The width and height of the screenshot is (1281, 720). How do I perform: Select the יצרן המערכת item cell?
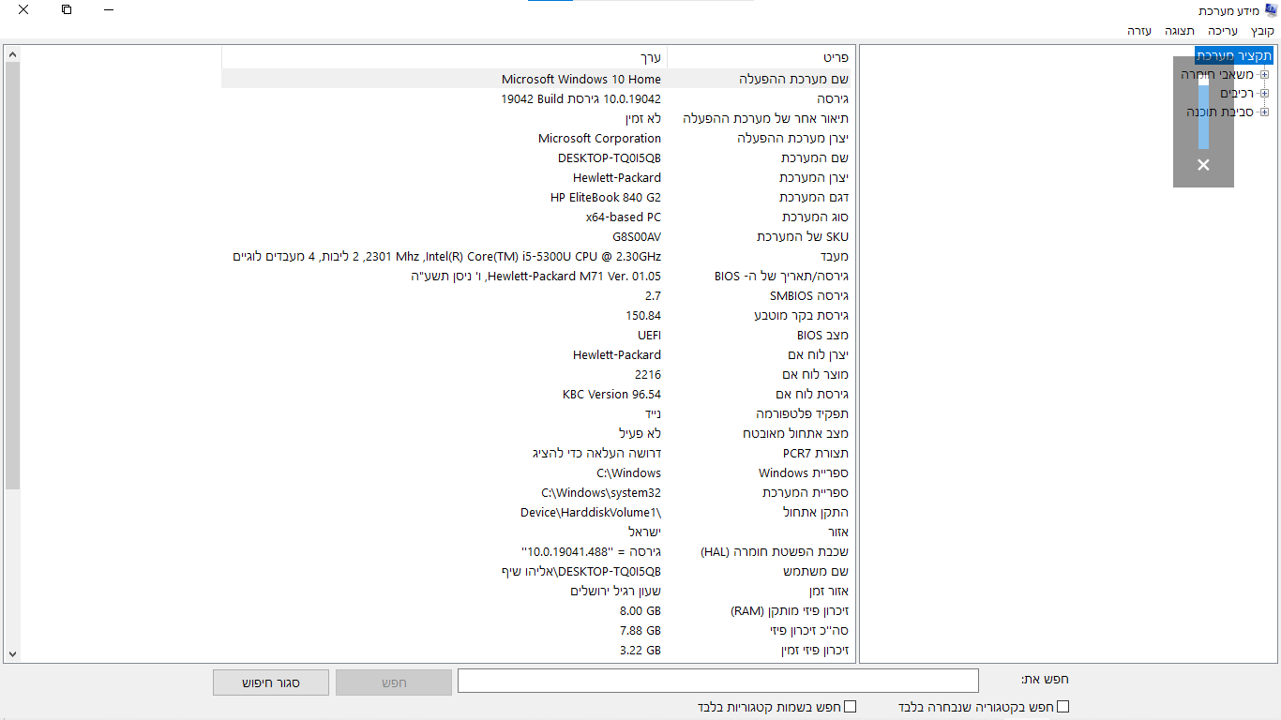click(x=813, y=178)
